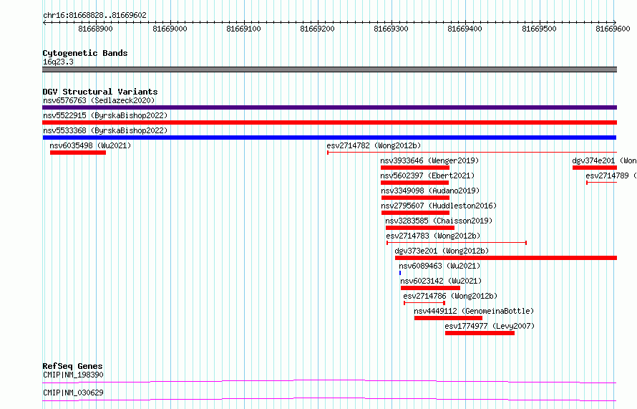This screenshot has height=409, width=637.
Task: Click ruler tick label 81669100
Action: click(244, 29)
